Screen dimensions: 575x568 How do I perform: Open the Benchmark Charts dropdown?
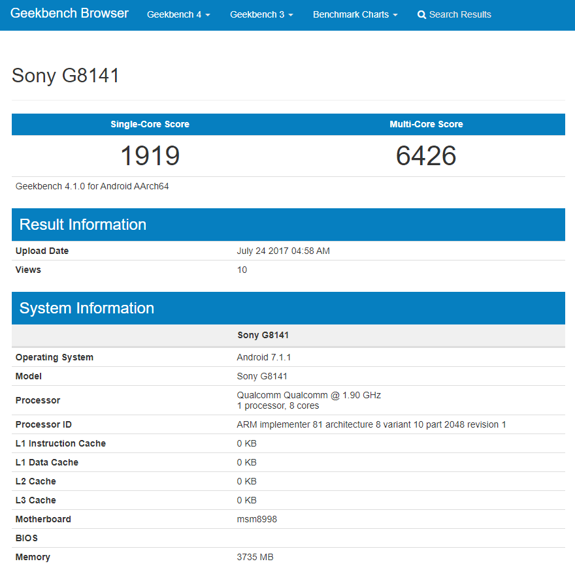tap(355, 14)
